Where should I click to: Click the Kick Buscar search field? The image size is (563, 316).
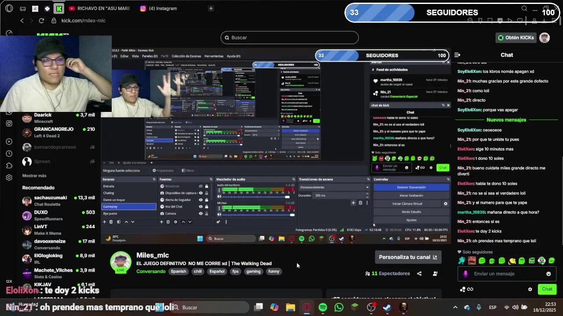pyautogui.click(x=289, y=38)
